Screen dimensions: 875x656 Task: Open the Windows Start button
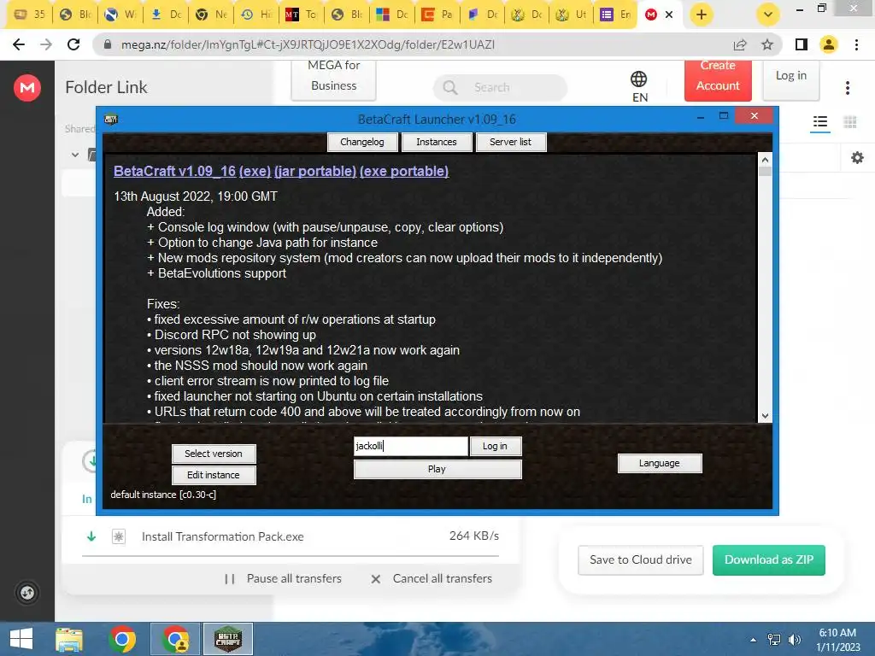click(21, 639)
